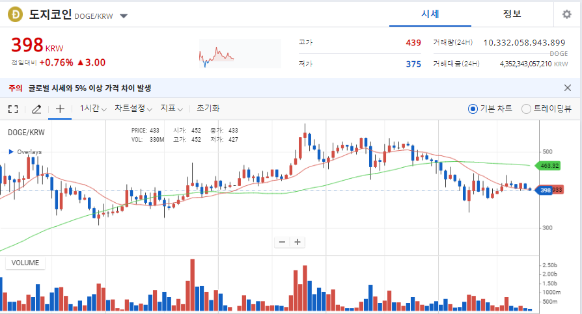The height and width of the screenshot is (314, 582).
Task: Click the high price value 439
Action: (413, 43)
